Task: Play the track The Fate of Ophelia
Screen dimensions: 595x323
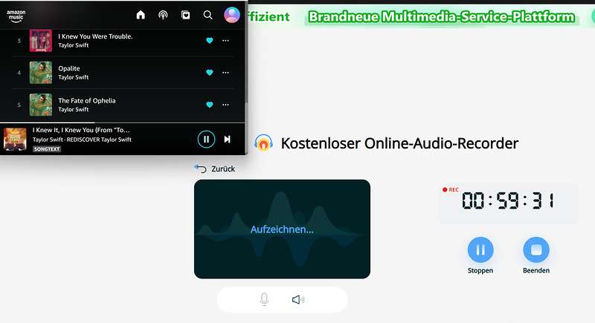Action: pos(87,101)
